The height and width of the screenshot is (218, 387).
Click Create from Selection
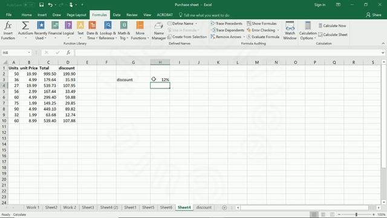pos(187,37)
